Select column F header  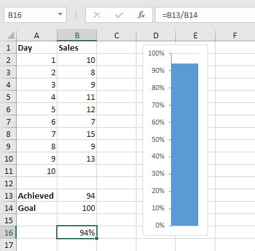[x=235, y=35]
